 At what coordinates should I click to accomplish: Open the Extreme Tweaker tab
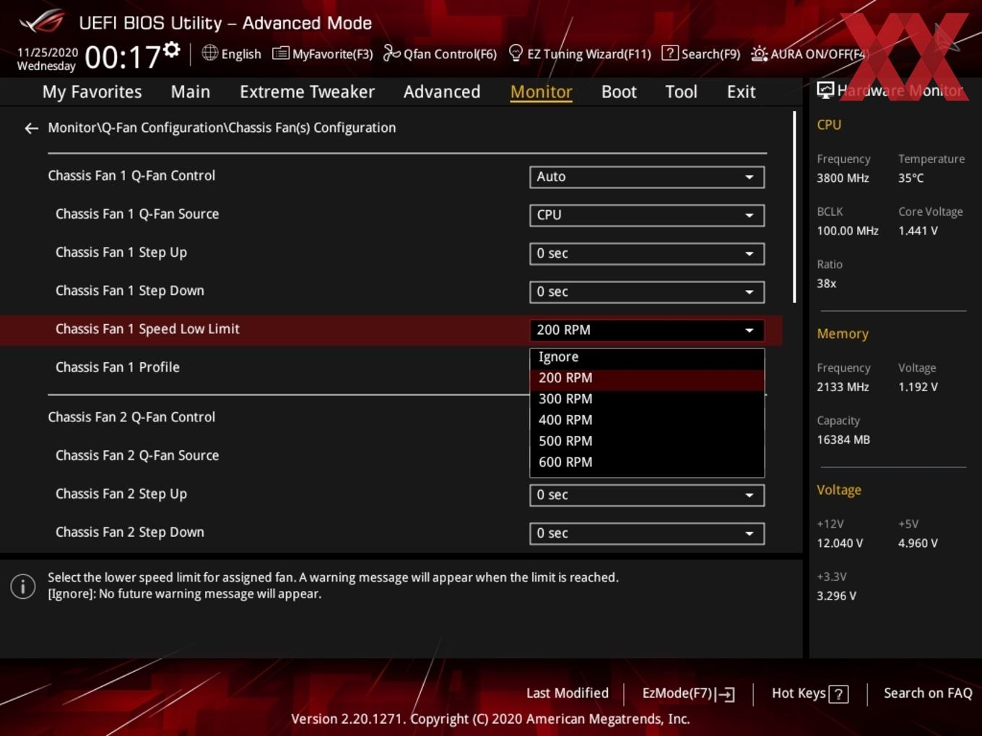tap(307, 92)
